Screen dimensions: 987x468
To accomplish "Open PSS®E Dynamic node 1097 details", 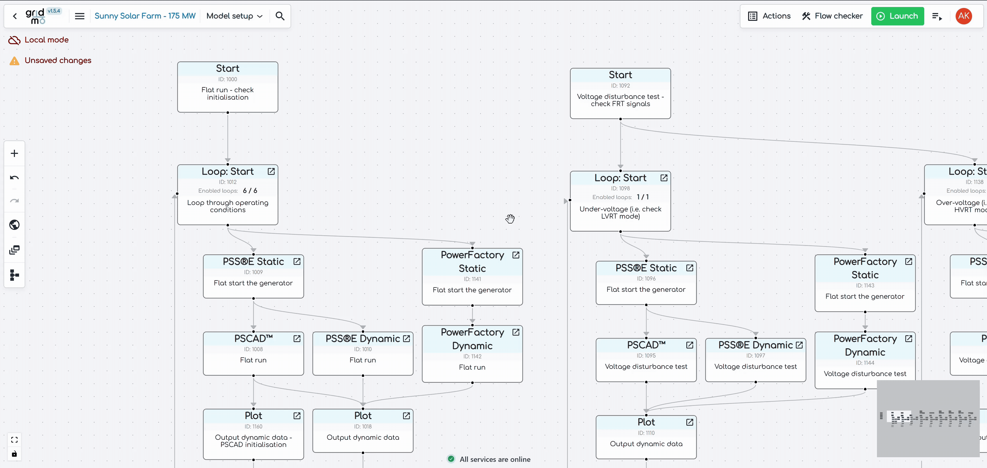I will pyautogui.click(x=799, y=345).
